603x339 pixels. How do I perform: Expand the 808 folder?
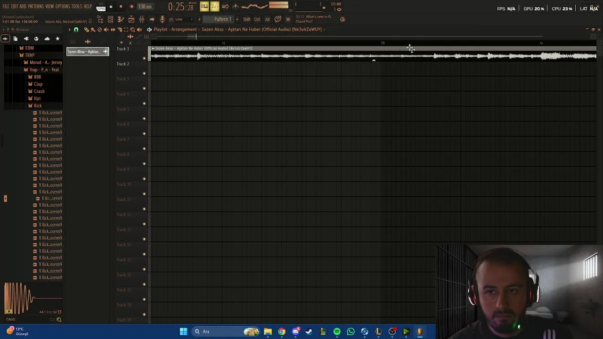pos(35,77)
